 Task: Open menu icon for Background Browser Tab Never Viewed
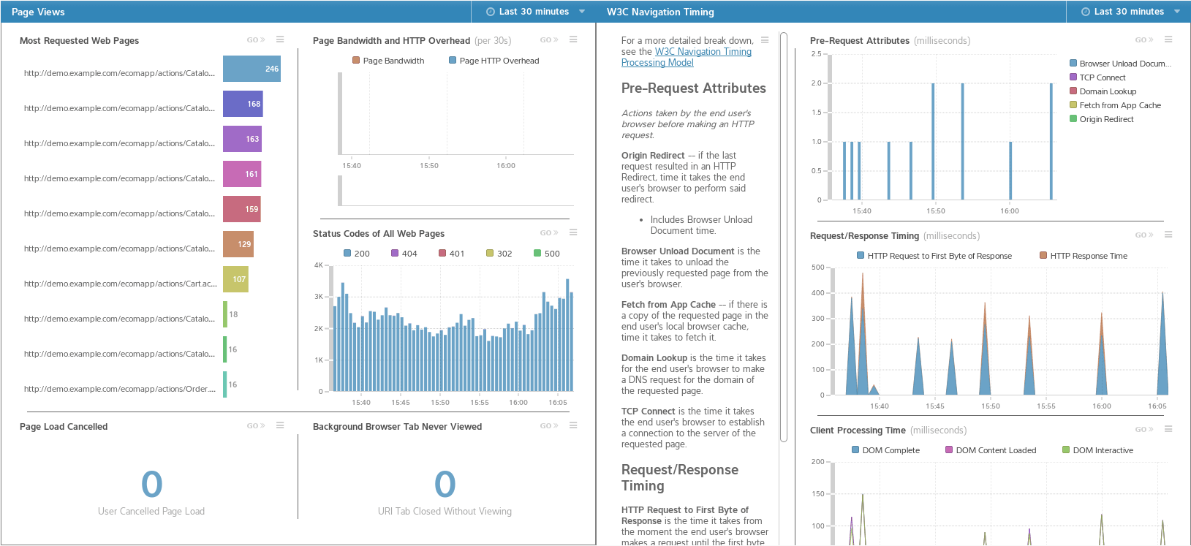573,425
